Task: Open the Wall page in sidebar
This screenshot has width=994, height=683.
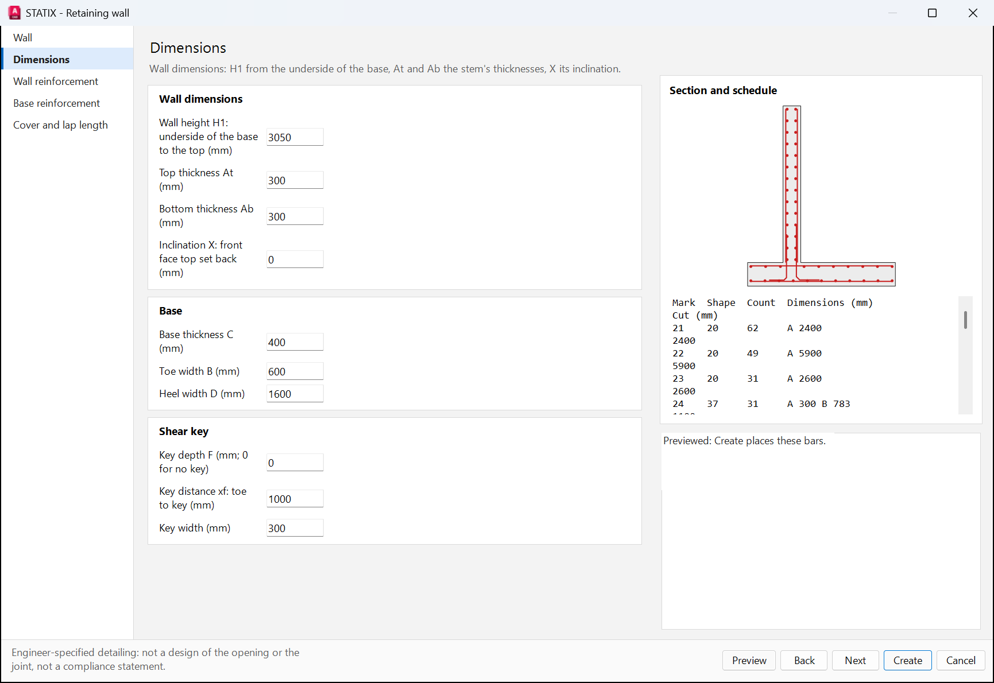Action: [x=67, y=38]
